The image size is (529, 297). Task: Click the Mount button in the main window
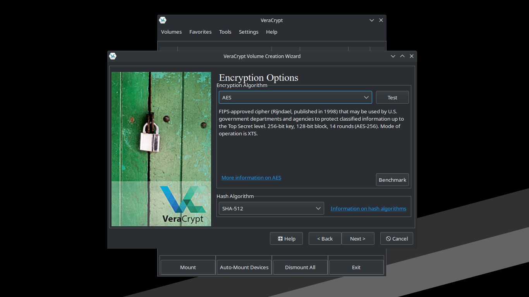pyautogui.click(x=188, y=267)
